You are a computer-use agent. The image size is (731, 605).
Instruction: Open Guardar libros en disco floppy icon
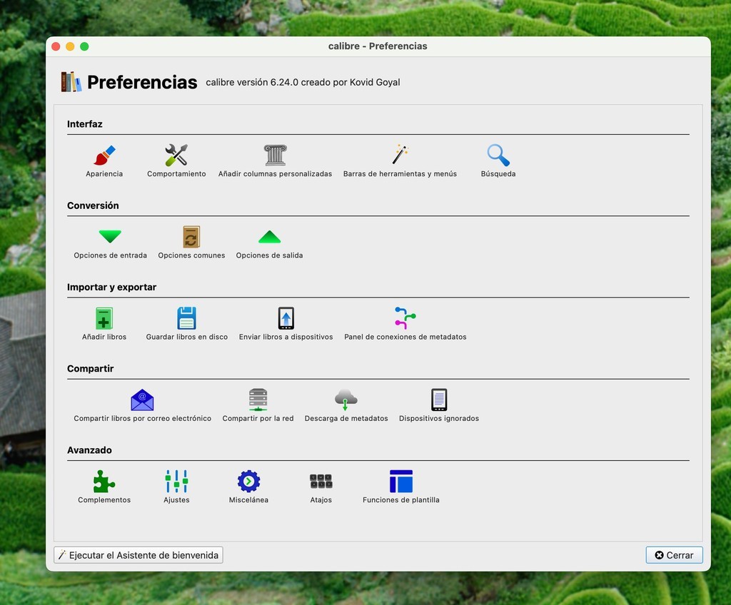(186, 318)
